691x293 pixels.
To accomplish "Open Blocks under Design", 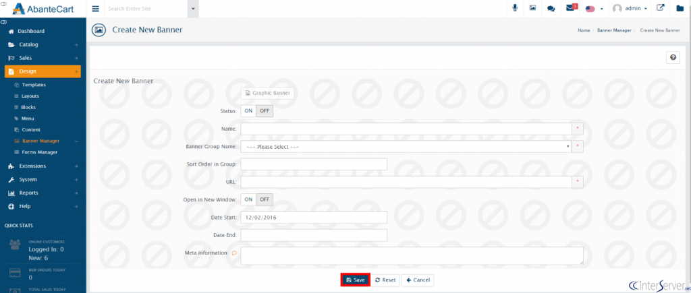I will click(28, 107).
